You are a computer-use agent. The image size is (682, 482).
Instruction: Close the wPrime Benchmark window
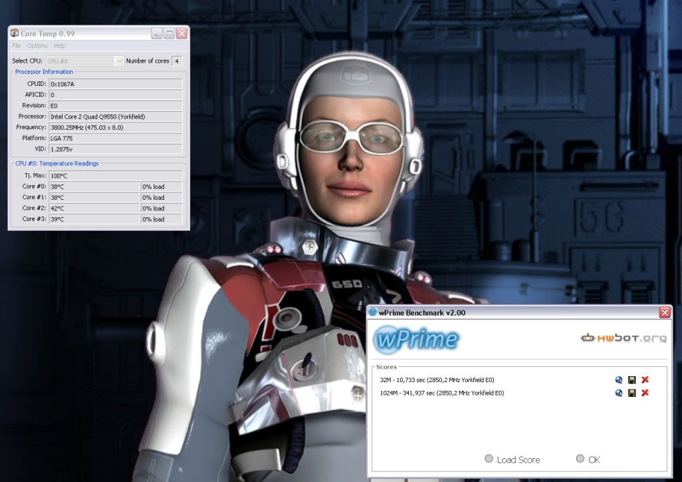point(664,312)
